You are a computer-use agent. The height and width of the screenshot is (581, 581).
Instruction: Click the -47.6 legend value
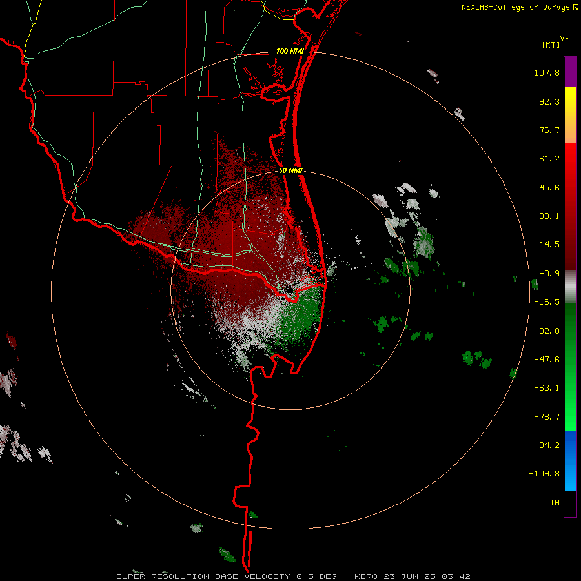click(547, 360)
